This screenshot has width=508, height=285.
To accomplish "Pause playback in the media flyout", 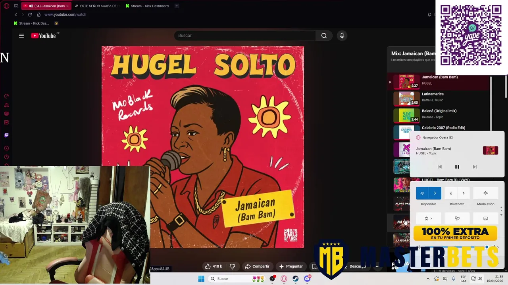I will coord(457,167).
